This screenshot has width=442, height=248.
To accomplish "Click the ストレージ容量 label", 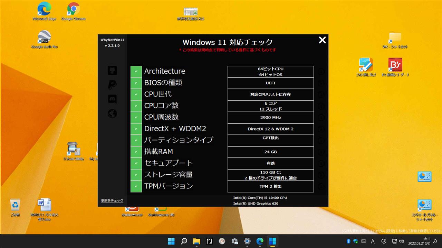I will tap(168, 174).
